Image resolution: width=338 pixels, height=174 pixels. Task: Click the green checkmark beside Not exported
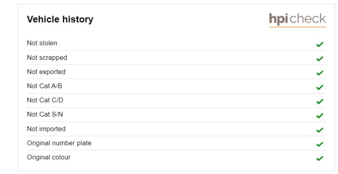(320, 73)
